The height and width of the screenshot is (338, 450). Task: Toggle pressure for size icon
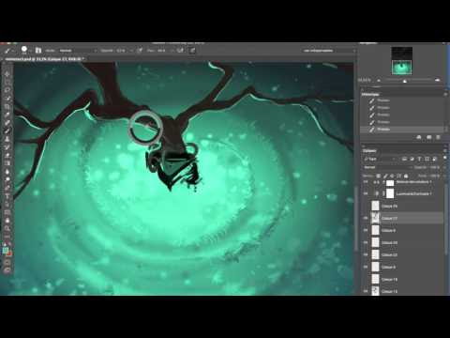pyautogui.click(x=192, y=50)
